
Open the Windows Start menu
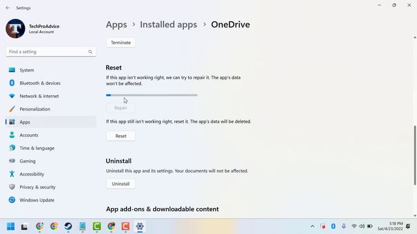click(x=10, y=226)
